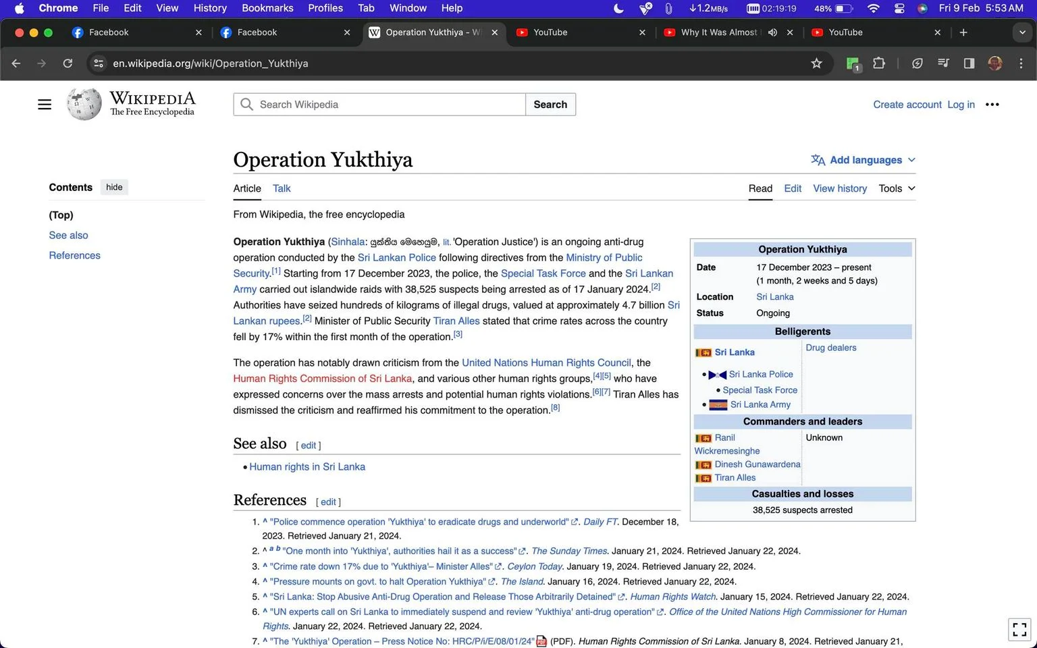The height and width of the screenshot is (648, 1037).
Task: Toggle Chrome side panel icon
Action: (x=969, y=63)
